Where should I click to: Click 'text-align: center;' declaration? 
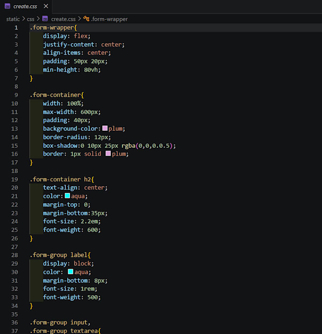75,188
